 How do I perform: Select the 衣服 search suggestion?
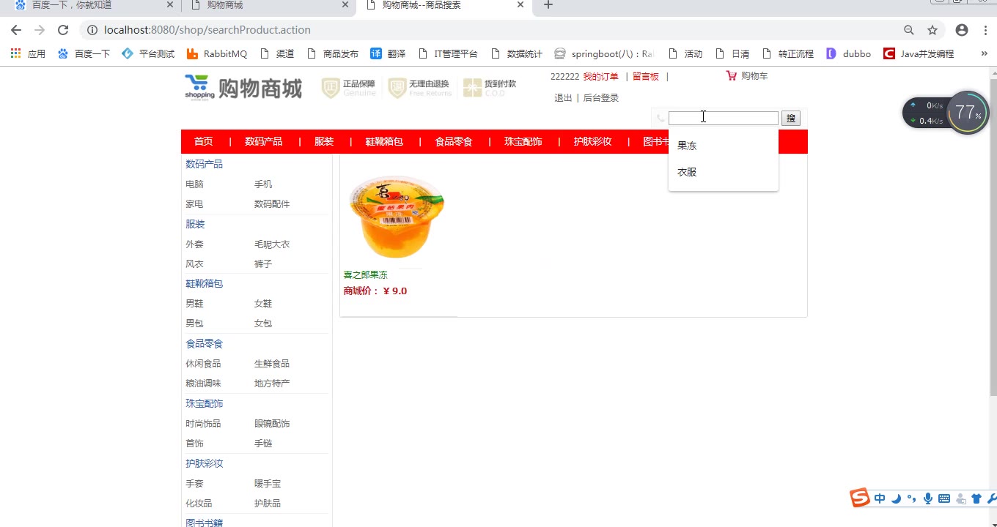click(723, 172)
